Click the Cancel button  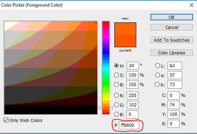172,27
